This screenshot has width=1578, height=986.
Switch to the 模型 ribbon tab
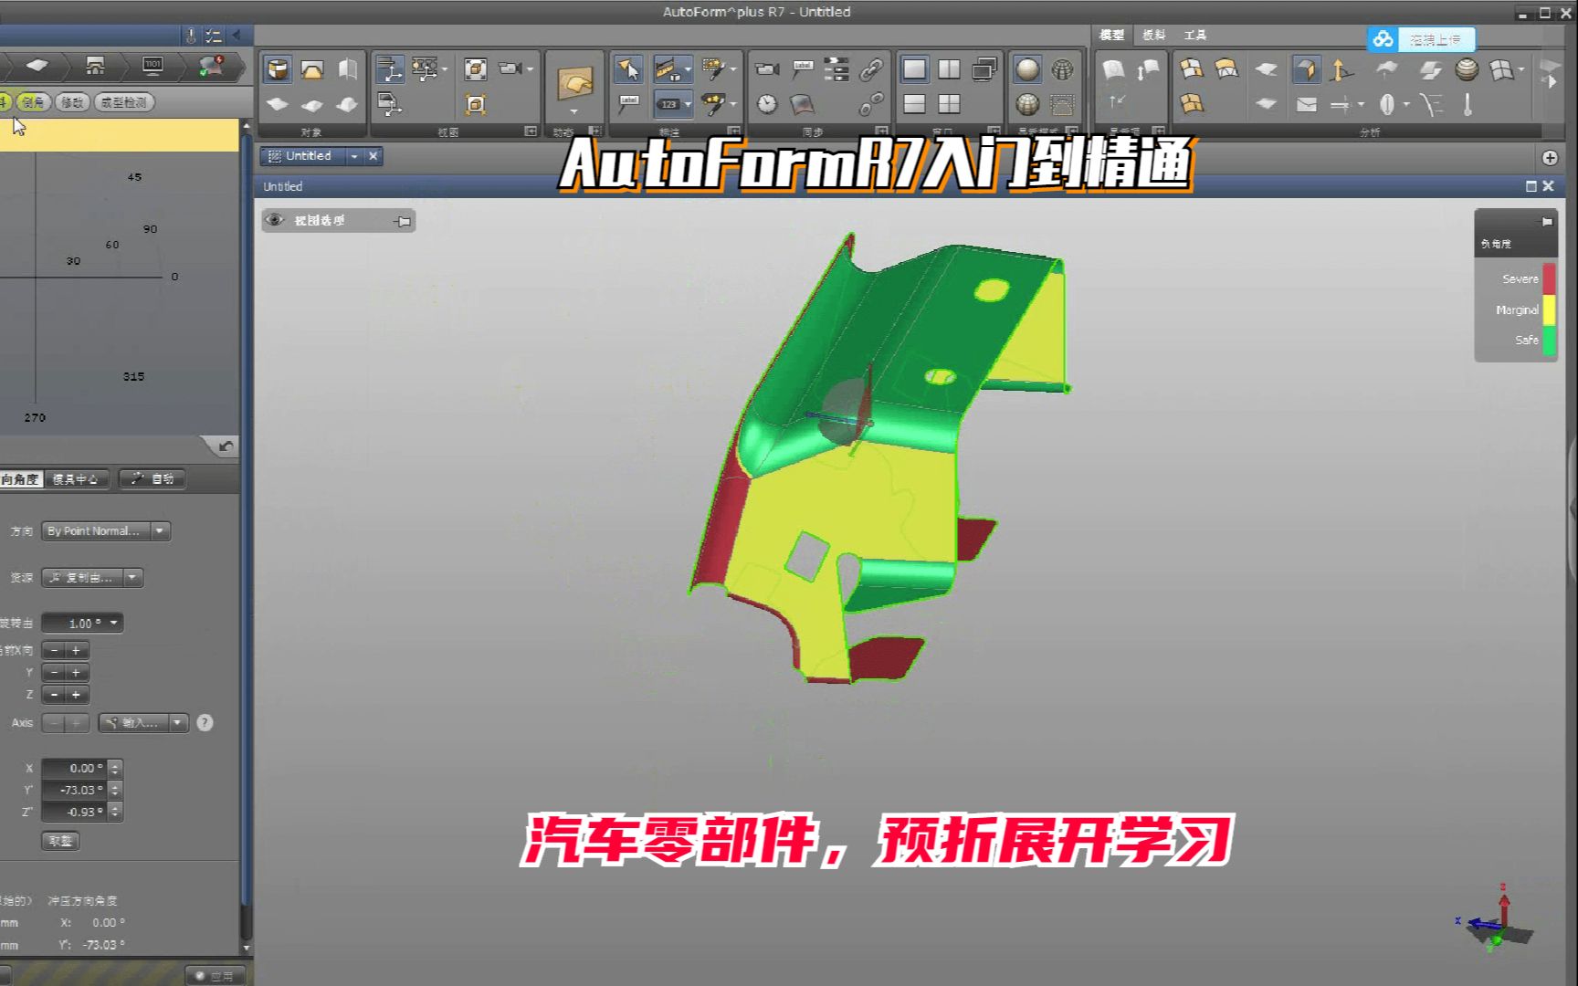pyautogui.click(x=1111, y=35)
